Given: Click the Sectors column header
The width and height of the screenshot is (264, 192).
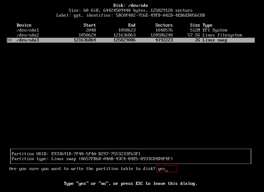Looking at the screenshot, I should [164, 25].
